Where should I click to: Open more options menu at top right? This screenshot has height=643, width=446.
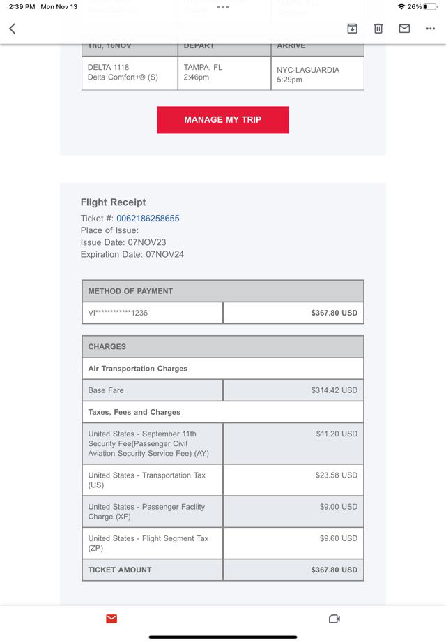coord(430,29)
